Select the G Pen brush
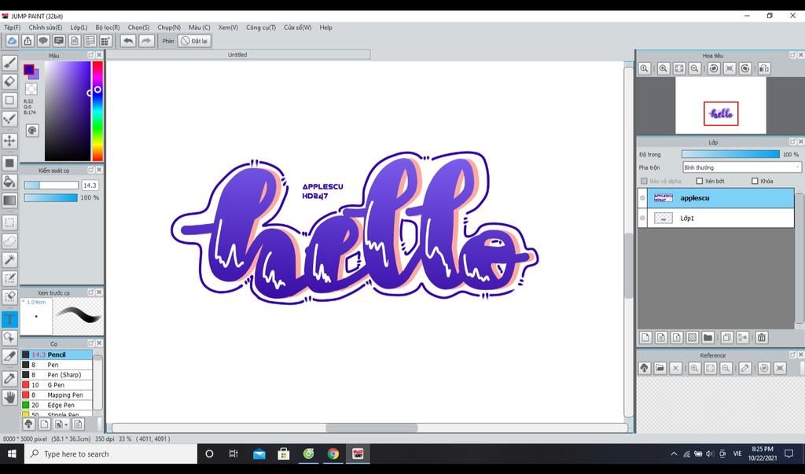805x474 pixels. pos(57,385)
